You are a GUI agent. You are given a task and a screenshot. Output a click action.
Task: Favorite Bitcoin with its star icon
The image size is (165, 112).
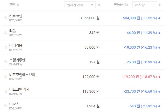point(5,18)
